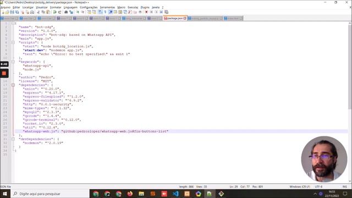Screen dimensions: 352x198
Task: Click the Open file toolbar icon
Action: tap(7, 12)
